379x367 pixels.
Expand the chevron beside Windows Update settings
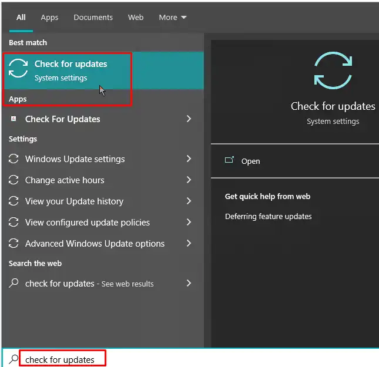pos(189,159)
